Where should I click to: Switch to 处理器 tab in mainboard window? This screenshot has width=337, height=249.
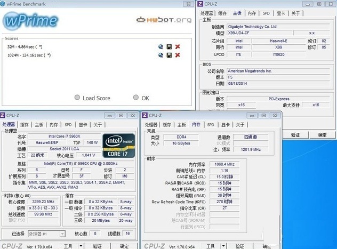tap(207, 13)
